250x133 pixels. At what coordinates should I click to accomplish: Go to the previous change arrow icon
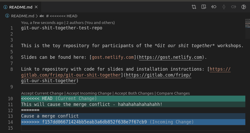pyautogui.click(x=214, y=7)
